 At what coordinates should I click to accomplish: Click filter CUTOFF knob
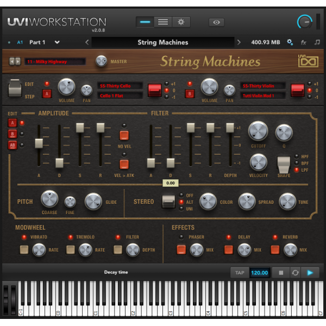tap(258, 131)
